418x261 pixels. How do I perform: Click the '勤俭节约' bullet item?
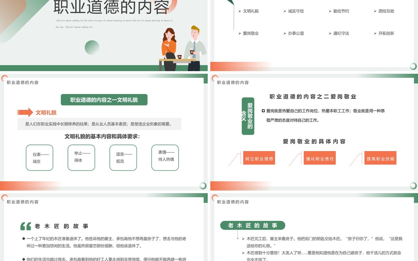coord(339,11)
